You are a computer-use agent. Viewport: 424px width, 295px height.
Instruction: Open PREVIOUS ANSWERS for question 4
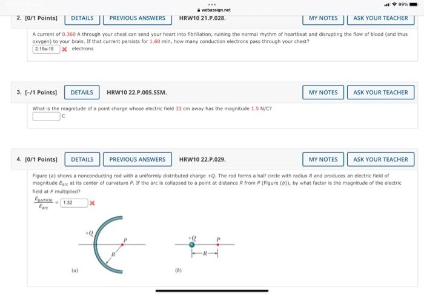(137, 159)
